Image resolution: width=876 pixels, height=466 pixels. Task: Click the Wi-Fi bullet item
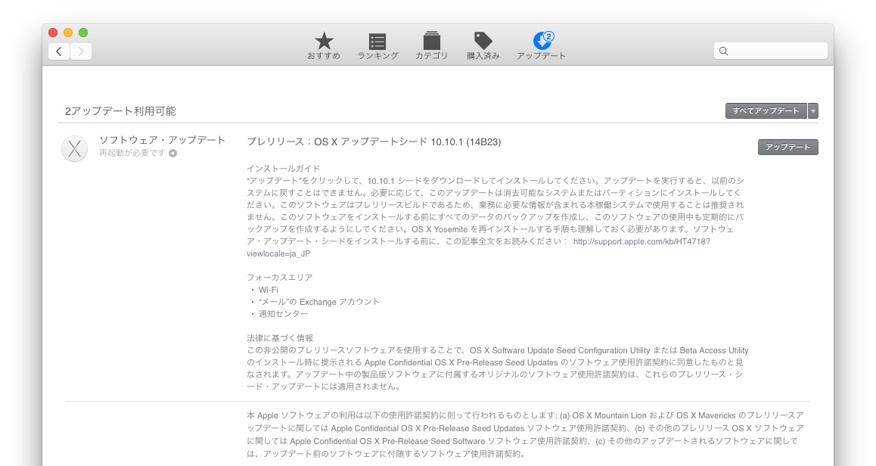pyautogui.click(x=268, y=290)
